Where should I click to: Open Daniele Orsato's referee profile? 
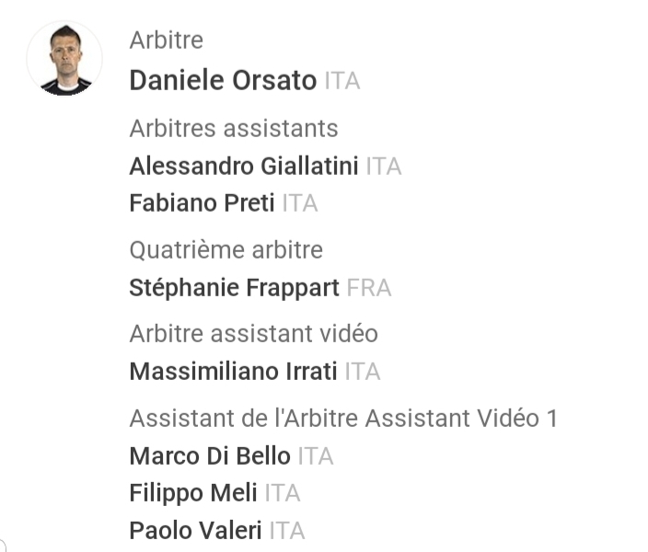(x=223, y=81)
